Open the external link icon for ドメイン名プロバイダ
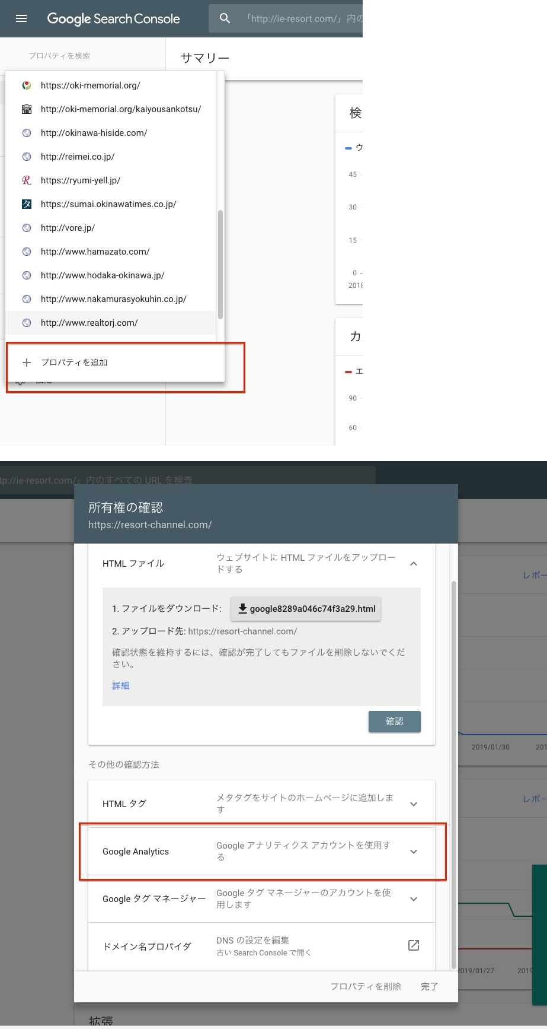Screen dimensions: 547x1029 [414, 945]
